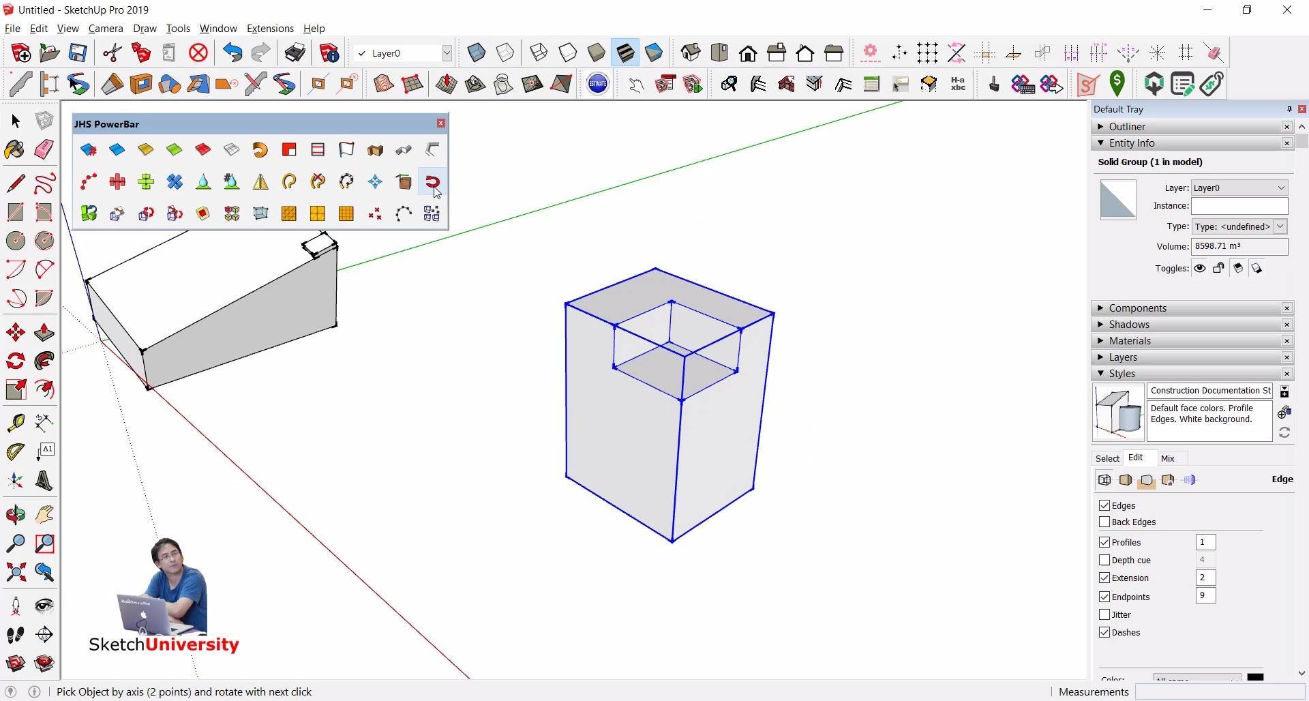1309x701 pixels.
Task: Activate the Push/Pull tool
Action: [44, 333]
